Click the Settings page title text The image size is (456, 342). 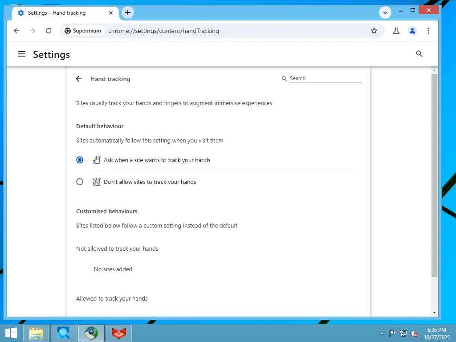(x=52, y=54)
